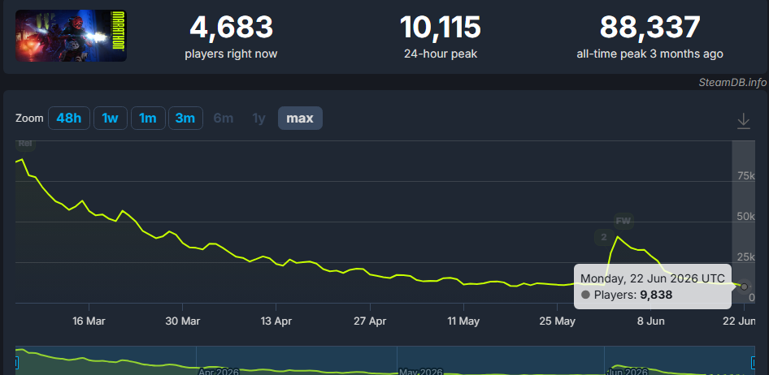Click 'Monday, 22 Jun 2026 UTC' tooltip date
Screen dimensions: 769x375
point(652,278)
